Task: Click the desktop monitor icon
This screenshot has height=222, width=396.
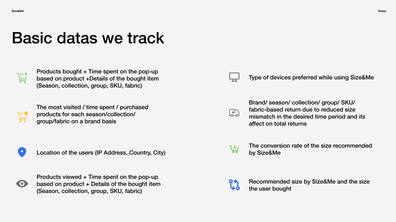Action: (234, 77)
